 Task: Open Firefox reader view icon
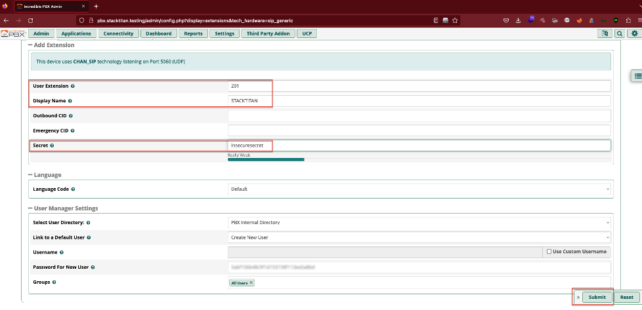point(437,20)
